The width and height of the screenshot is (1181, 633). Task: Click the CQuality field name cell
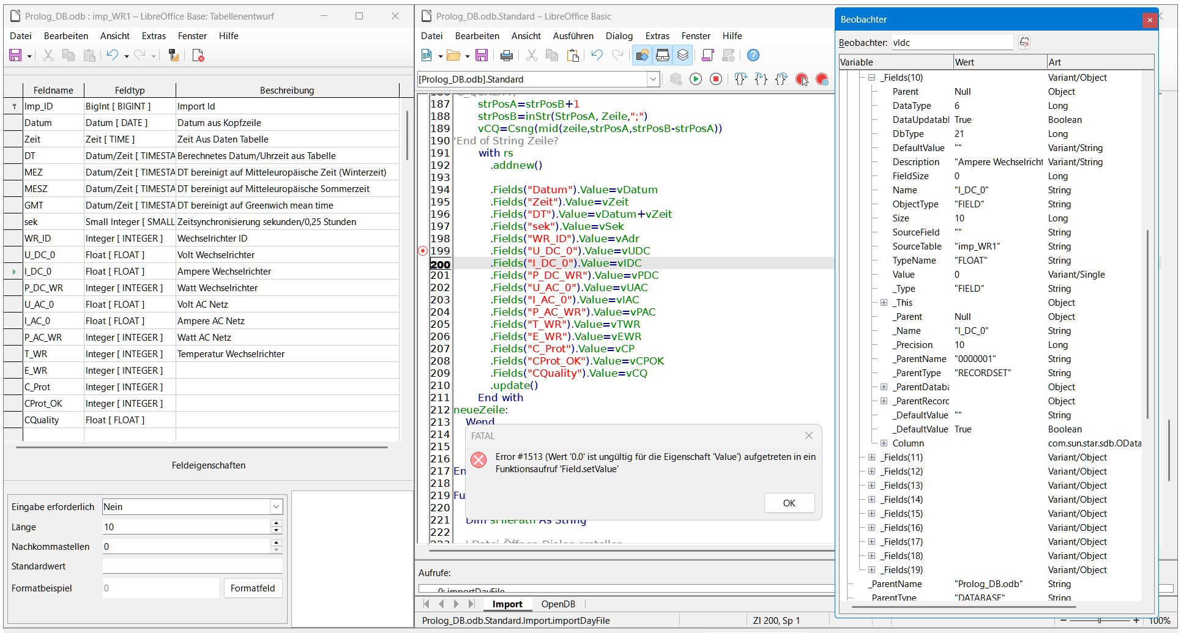coord(53,420)
